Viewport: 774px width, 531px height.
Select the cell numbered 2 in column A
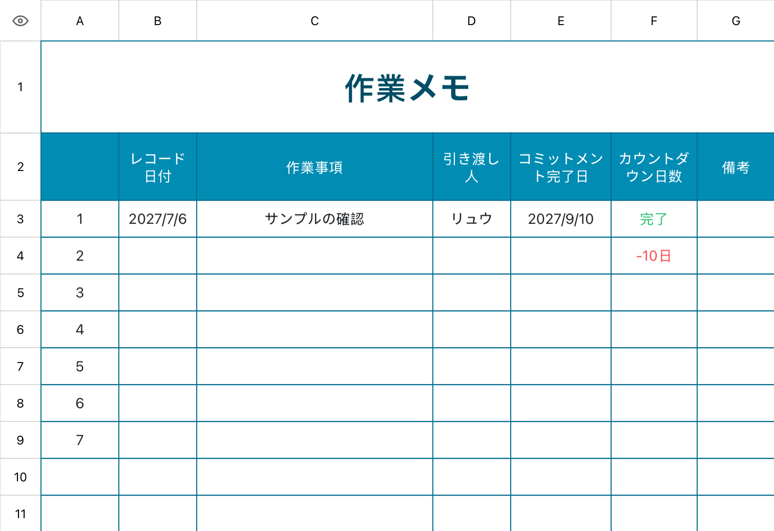(80, 256)
